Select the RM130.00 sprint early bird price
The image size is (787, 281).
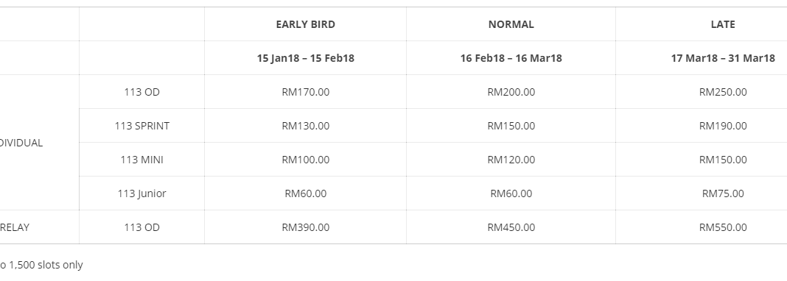click(x=305, y=126)
